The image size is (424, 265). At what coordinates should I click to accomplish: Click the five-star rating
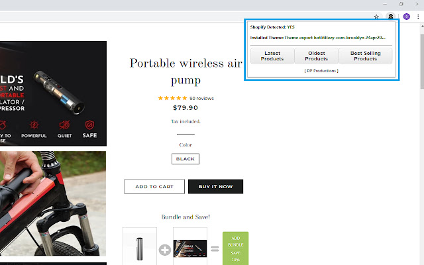[172, 98]
